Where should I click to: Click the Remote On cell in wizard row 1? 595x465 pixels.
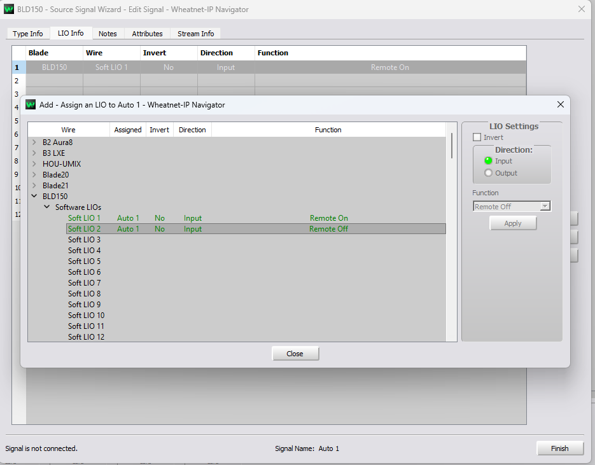click(390, 67)
